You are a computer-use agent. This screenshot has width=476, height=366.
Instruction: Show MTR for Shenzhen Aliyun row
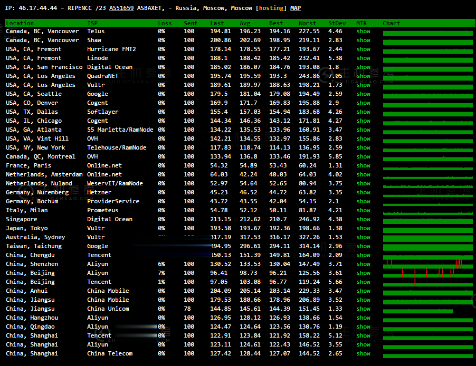tap(364, 264)
